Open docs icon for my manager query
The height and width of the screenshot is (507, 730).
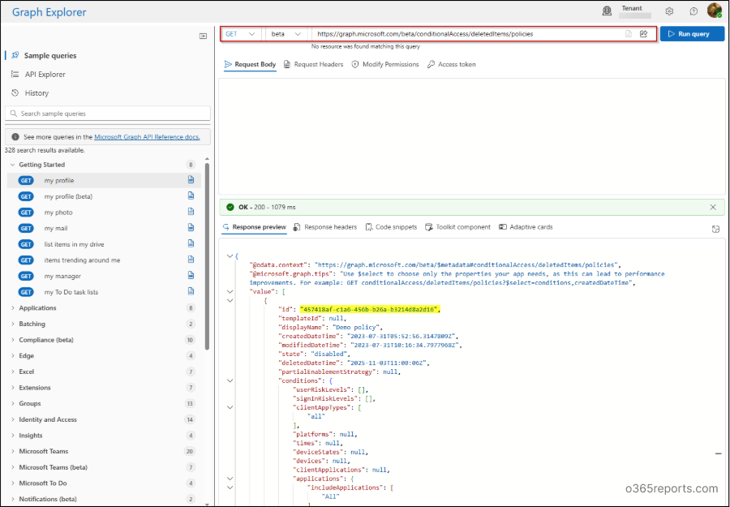tap(191, 276)
